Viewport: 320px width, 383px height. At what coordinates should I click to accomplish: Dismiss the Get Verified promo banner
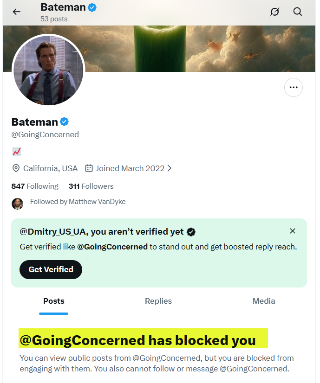click(x=292, y=231)
